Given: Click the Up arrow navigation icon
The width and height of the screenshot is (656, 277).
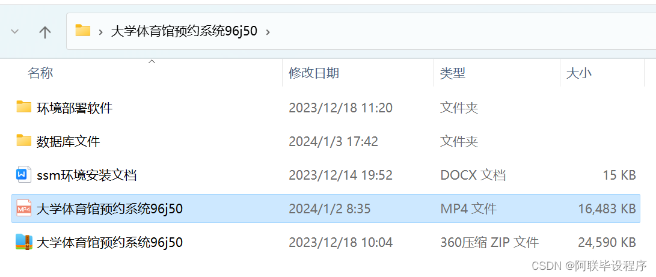Looking at the screenshot, I should (x=44, y=32).
